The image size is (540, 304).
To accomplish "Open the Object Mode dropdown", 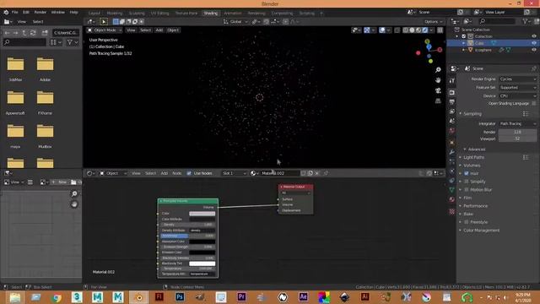I will tap(105, 30).
